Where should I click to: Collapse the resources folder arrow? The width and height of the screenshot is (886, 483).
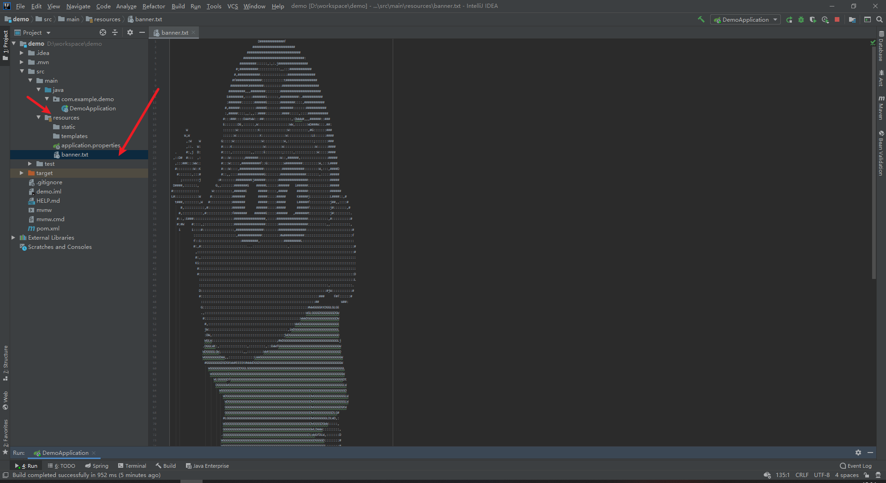tap(39, 117)
